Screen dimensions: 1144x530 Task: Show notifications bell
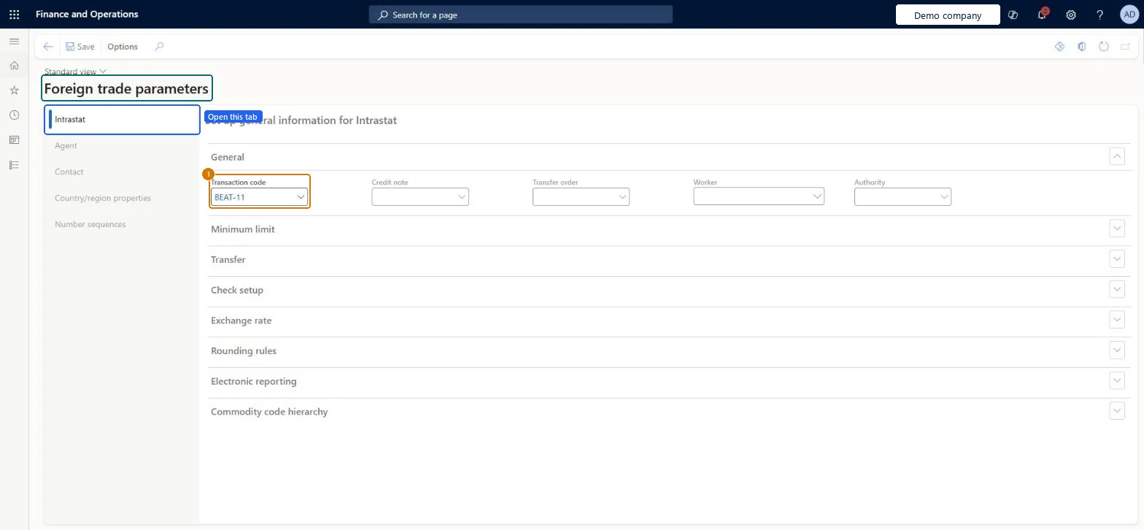pyautogui.click(x=1043, y=15)
